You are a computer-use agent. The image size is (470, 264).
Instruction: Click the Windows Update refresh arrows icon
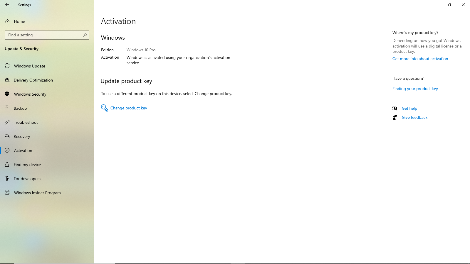(x=7, y=66)
